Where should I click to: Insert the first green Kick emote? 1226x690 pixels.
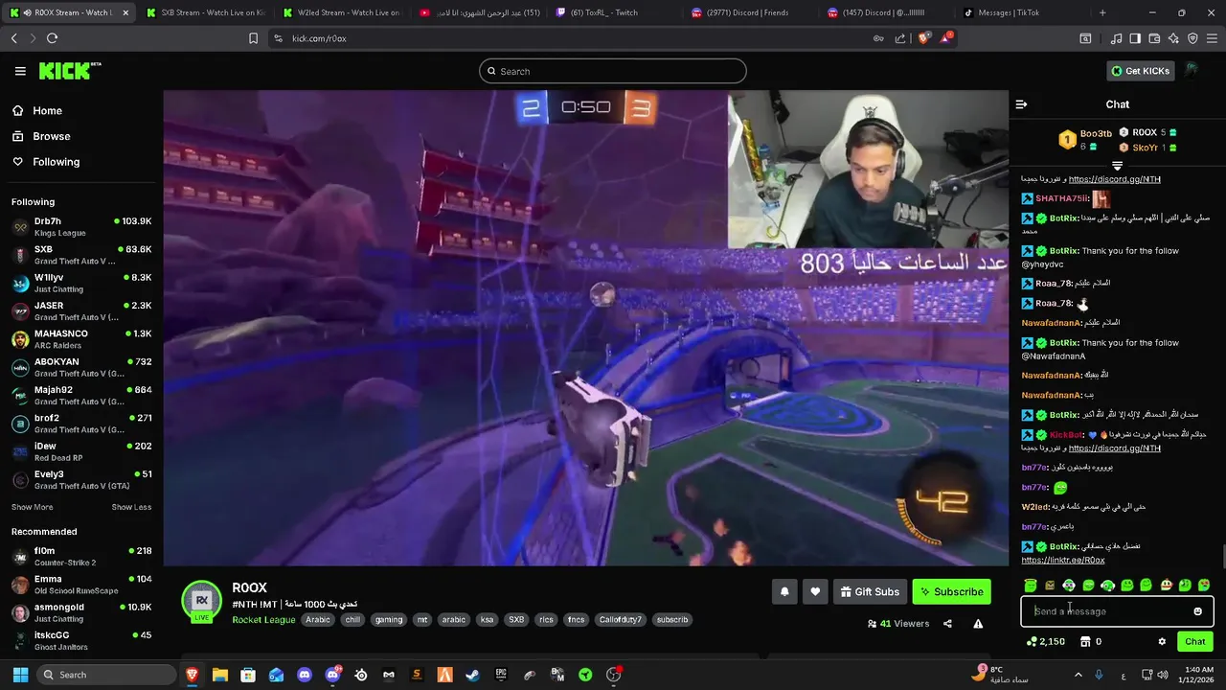[x=1030, y=585]
